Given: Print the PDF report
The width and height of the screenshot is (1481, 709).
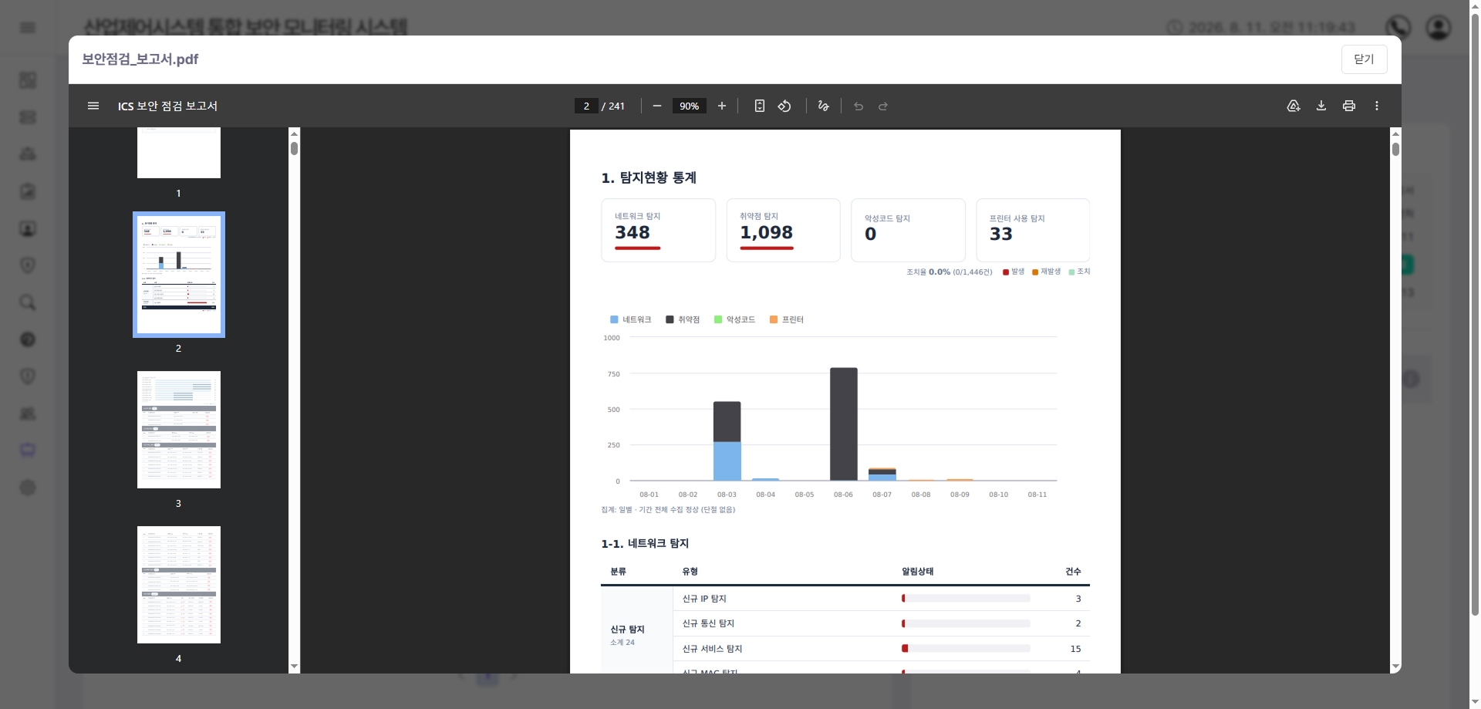Looking at the screenshot, I should tap(1349, 106).
